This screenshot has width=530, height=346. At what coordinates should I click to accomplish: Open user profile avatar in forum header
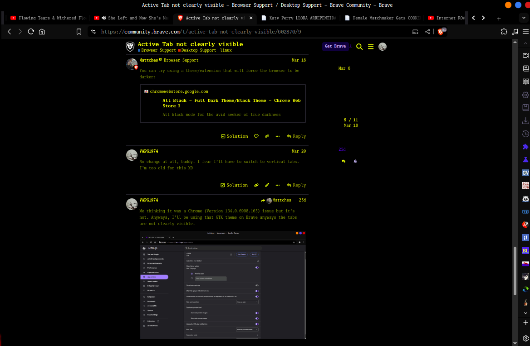(x=382, y=47)
